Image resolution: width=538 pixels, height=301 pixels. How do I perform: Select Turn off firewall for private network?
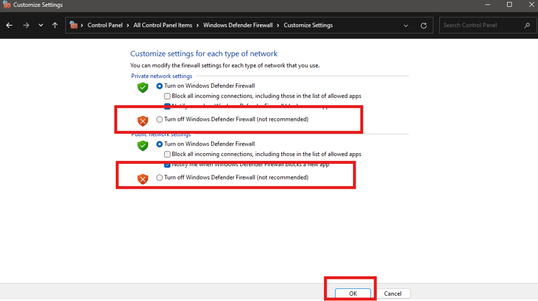coord(160,119)
